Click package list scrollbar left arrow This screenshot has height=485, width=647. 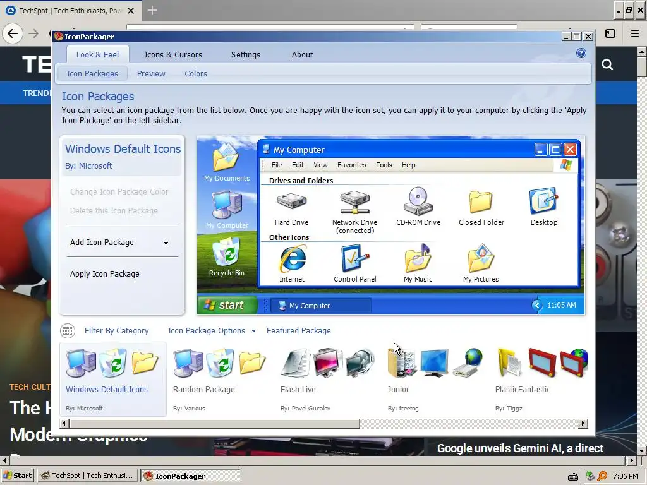(64, 423)
